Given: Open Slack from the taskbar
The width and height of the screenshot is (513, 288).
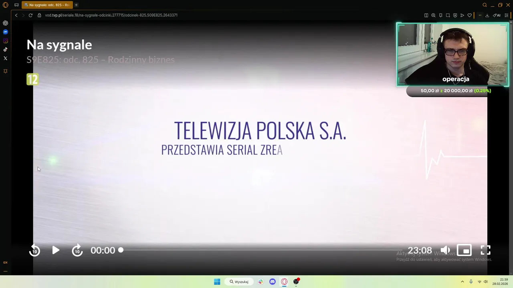Looking at the screenshot, I should (x=261, y=282).
